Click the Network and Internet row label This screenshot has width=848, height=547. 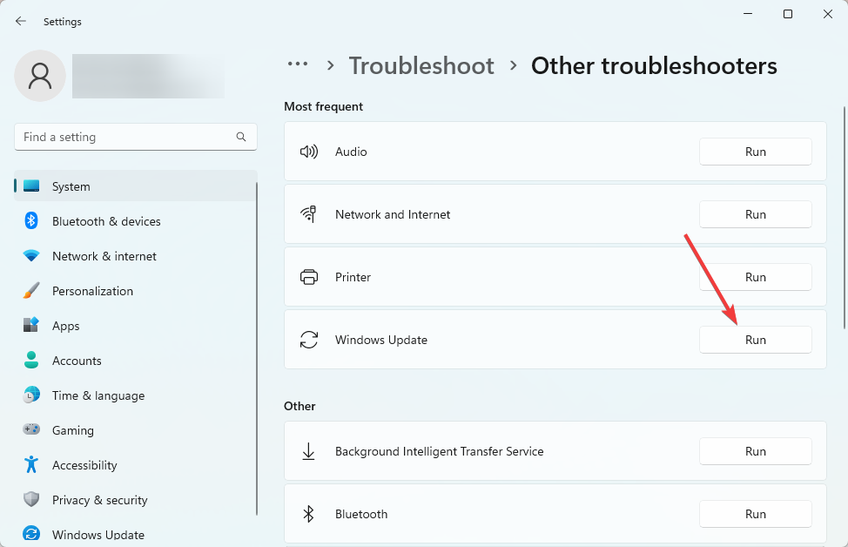pos(393,214)
